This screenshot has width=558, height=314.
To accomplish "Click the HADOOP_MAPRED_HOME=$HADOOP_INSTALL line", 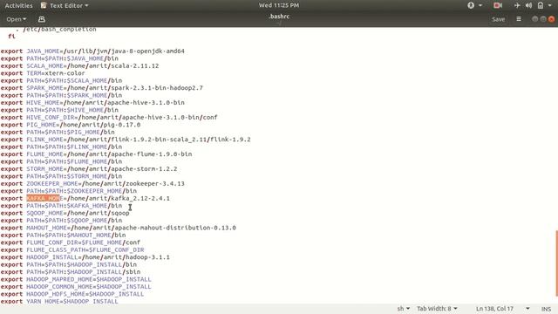I will pos(76,279).
